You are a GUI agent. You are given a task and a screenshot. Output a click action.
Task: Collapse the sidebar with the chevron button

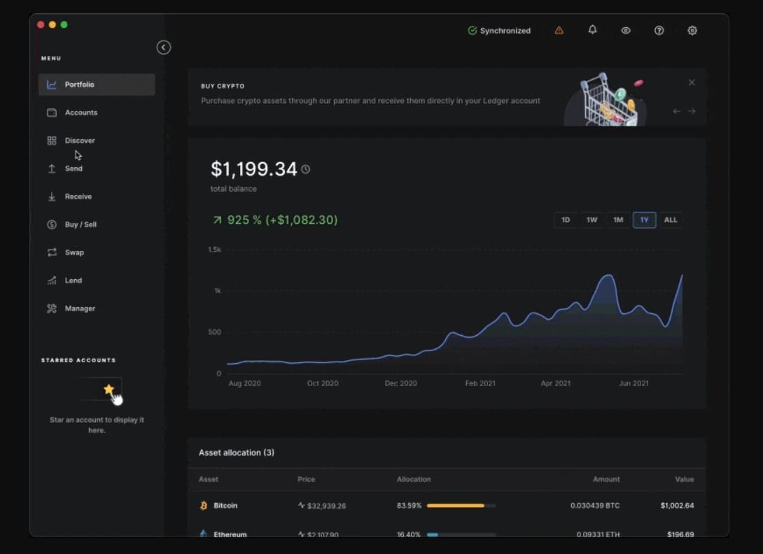tap(164, 47)
